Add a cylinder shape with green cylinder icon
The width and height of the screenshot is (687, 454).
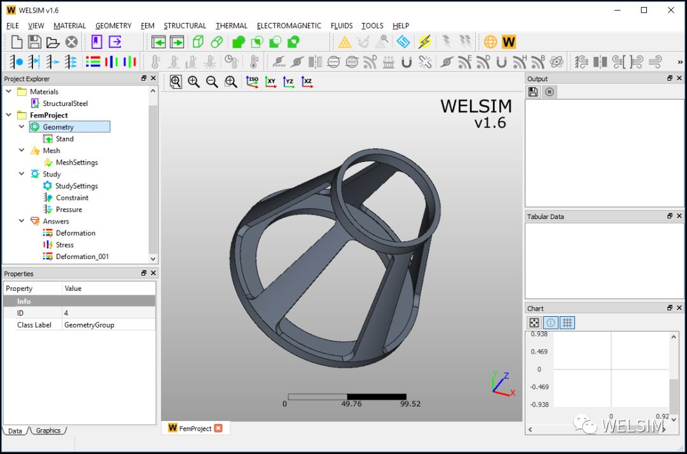click(216, 42)
